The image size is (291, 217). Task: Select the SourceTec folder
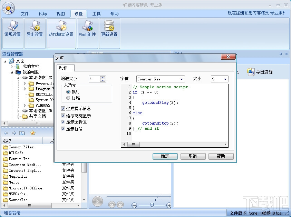point(15,200)
